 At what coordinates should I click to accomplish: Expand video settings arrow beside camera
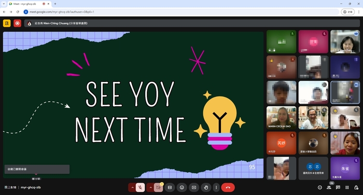tap(150, 187)
